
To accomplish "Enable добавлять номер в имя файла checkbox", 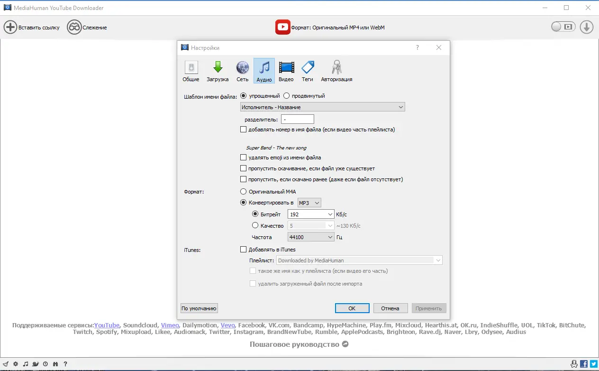I will [244, 130].
